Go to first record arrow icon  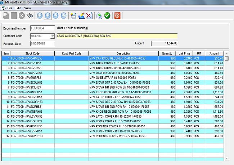click(40, 16)
